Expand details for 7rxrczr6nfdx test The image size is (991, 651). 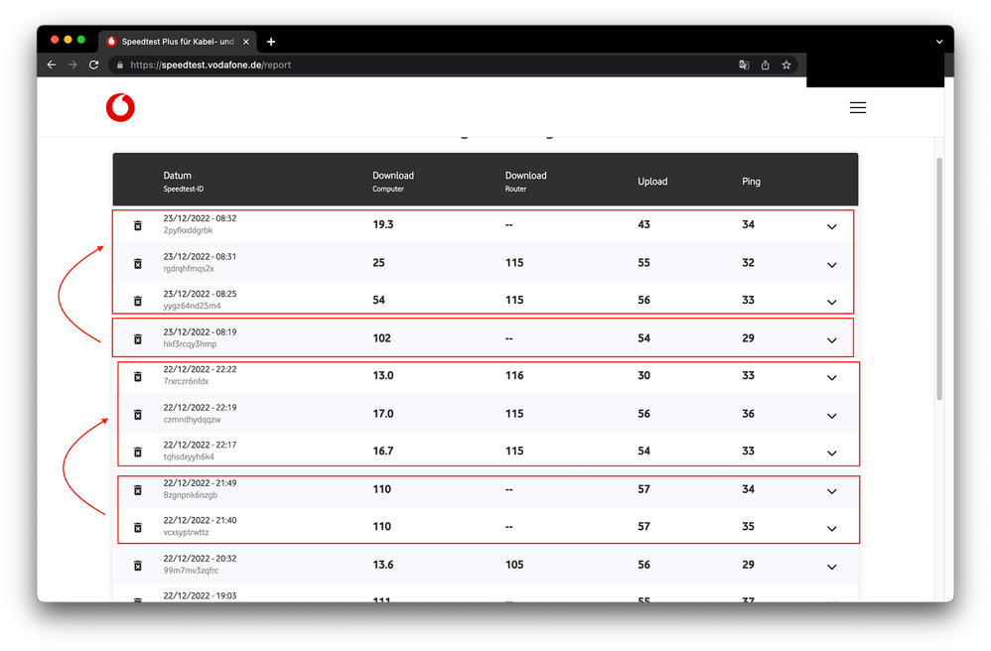point(832,377)
